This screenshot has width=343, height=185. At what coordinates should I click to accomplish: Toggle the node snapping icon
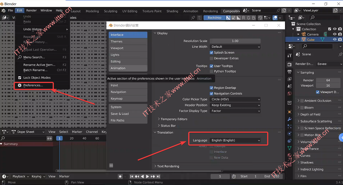click(x=260, y=18)
